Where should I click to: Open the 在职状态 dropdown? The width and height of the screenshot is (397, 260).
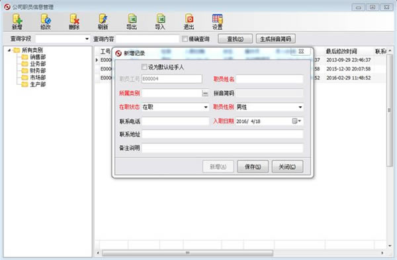coord(206,107)
